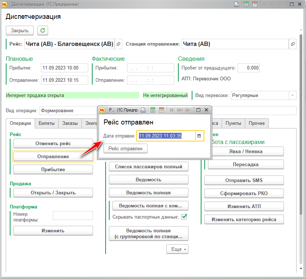Click the printer icon in popup title bar
306x279 pixels.
tap(144, 110)
